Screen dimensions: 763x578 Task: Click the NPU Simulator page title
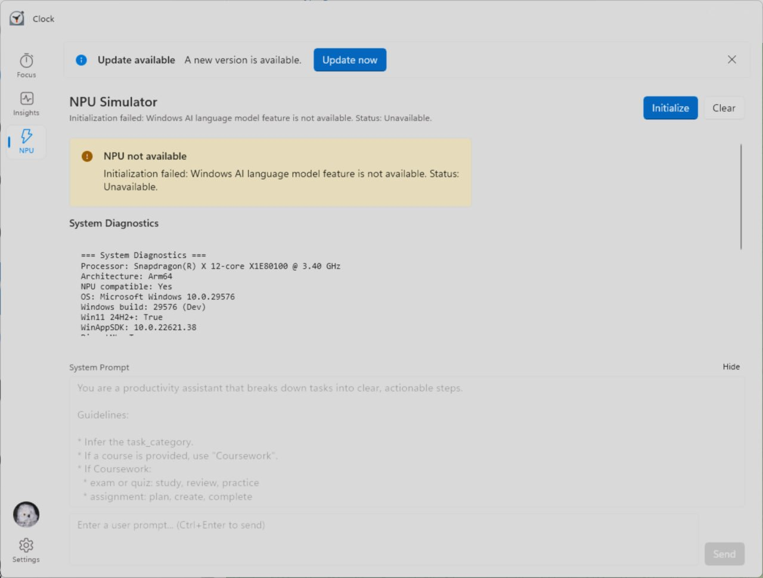point(113,102)
